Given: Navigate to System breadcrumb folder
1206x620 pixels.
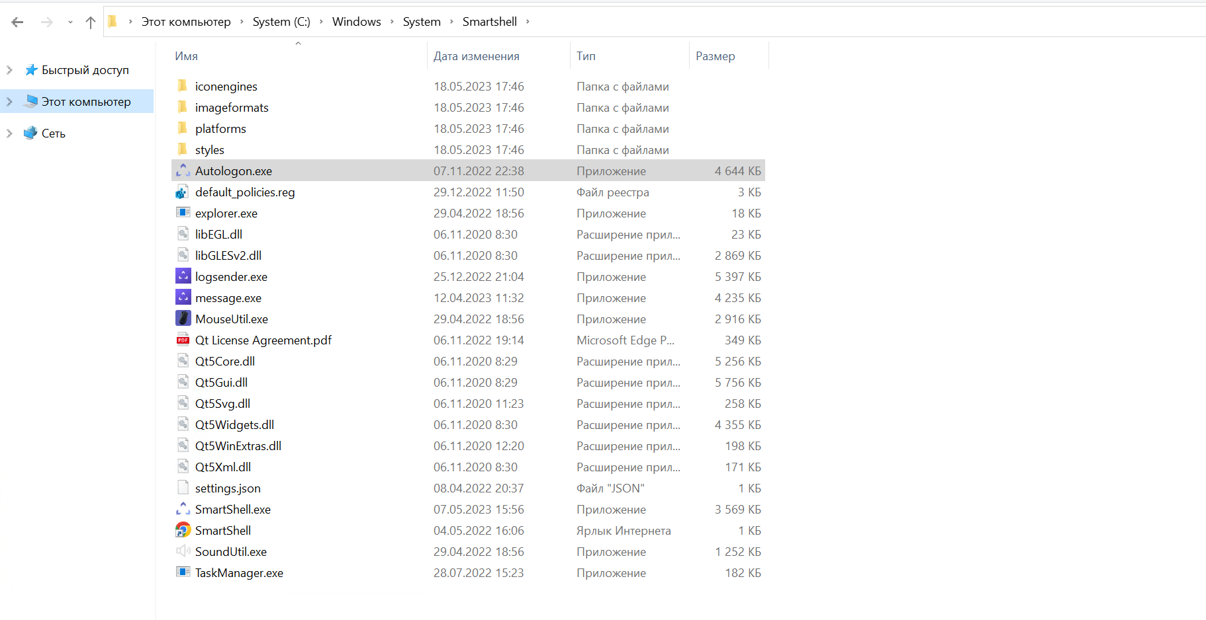Looking at the screenshot, I should 422,22.
